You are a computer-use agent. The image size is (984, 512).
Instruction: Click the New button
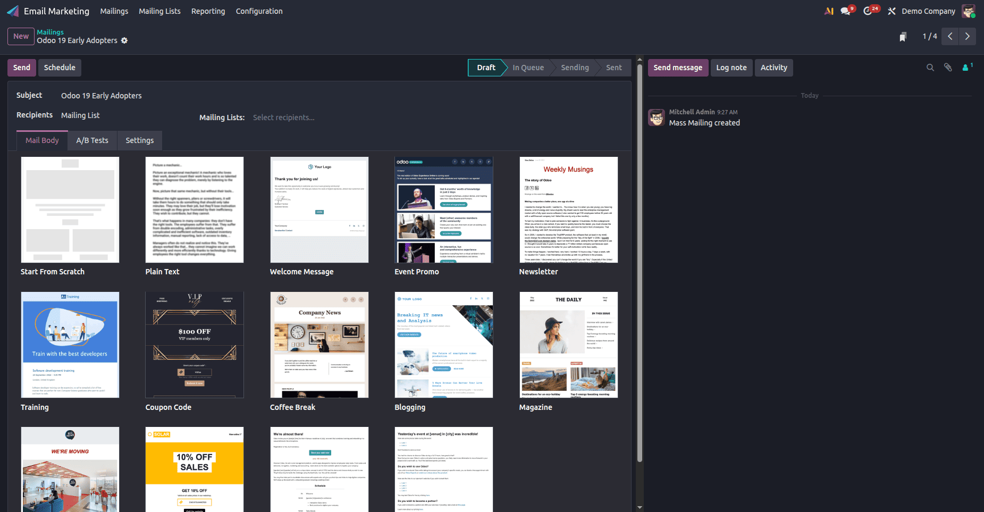click(x=21, y=36)
